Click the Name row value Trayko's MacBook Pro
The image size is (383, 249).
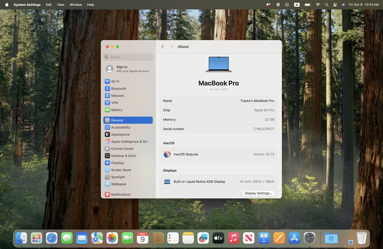click(257, 101)
